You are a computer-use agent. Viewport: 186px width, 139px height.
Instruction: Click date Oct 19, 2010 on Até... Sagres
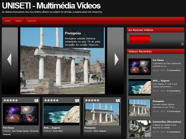159,91
